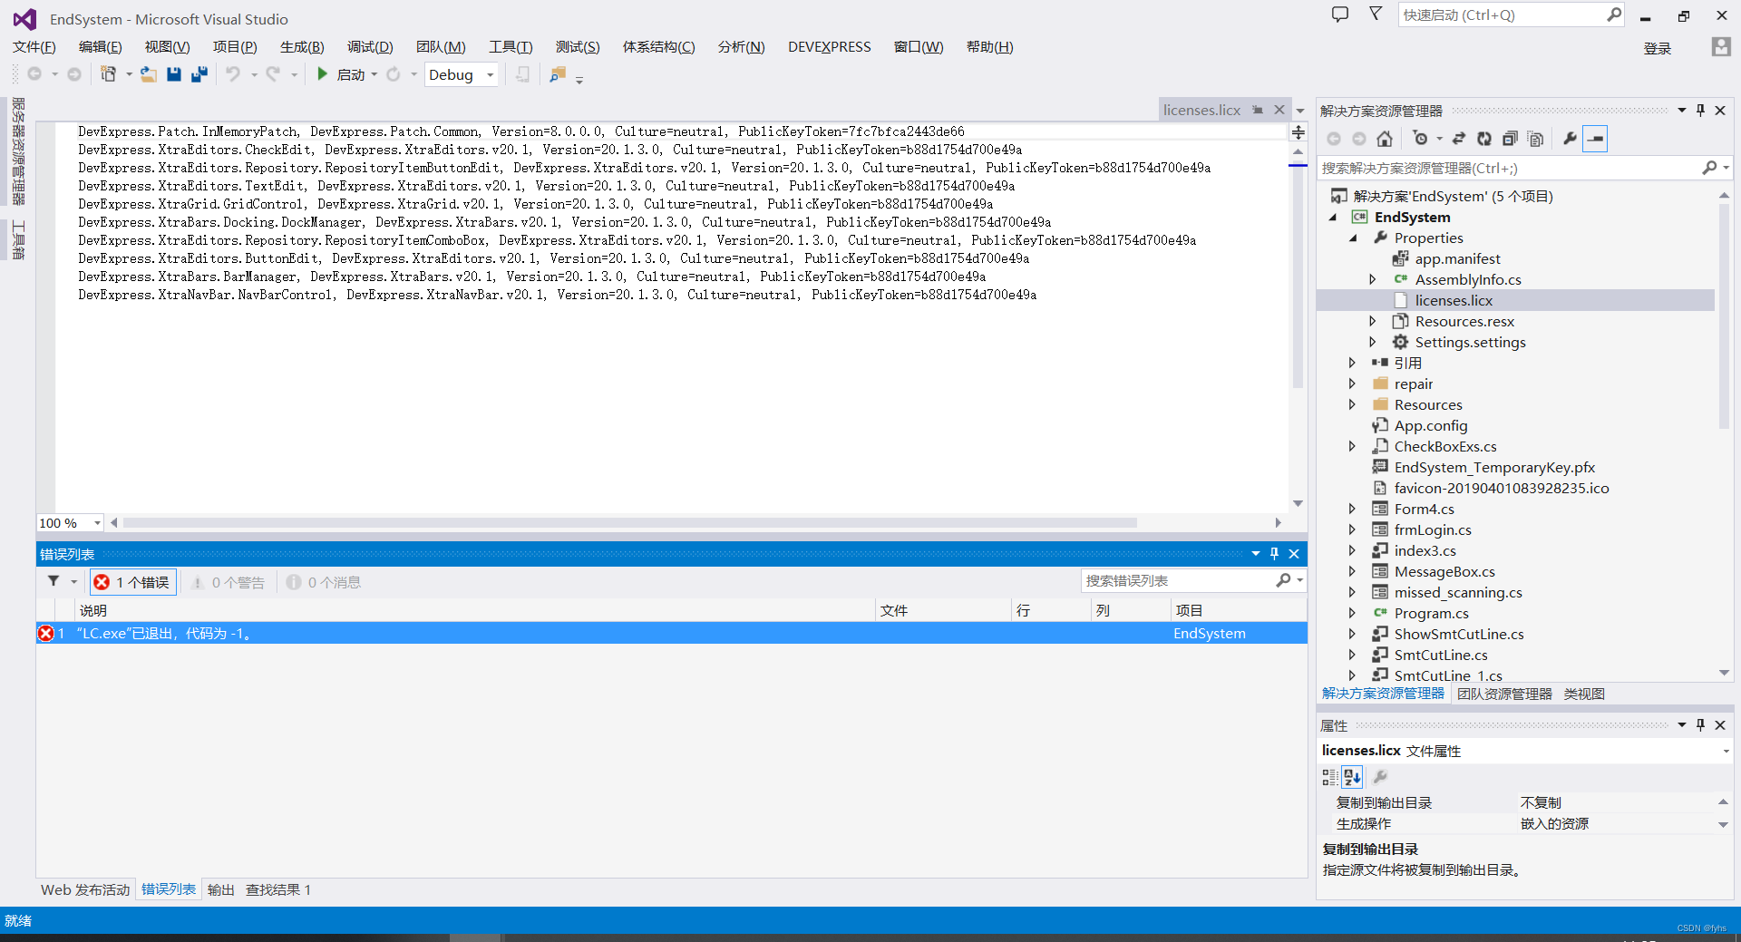Select the LC.exe error row

[x=671, y=633]
